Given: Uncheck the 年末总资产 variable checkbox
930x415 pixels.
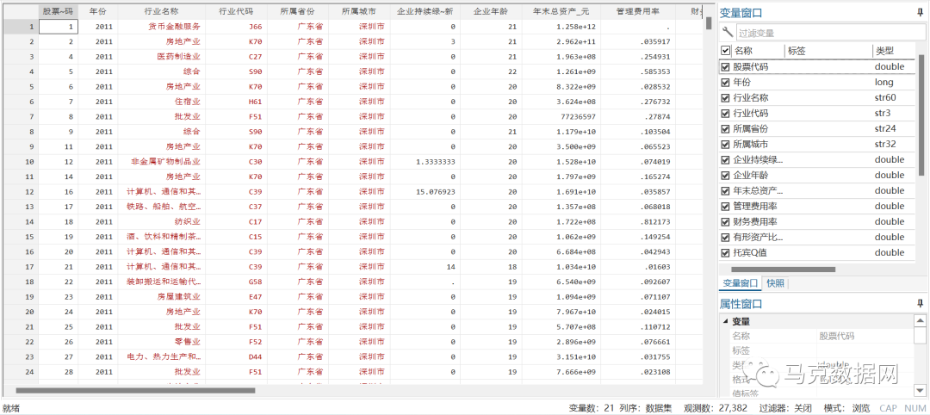Looking at the screenshot, I should pos(725,191).
